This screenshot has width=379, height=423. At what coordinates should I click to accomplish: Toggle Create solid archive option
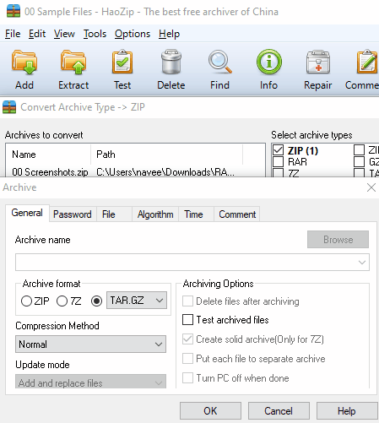[187, 339]
